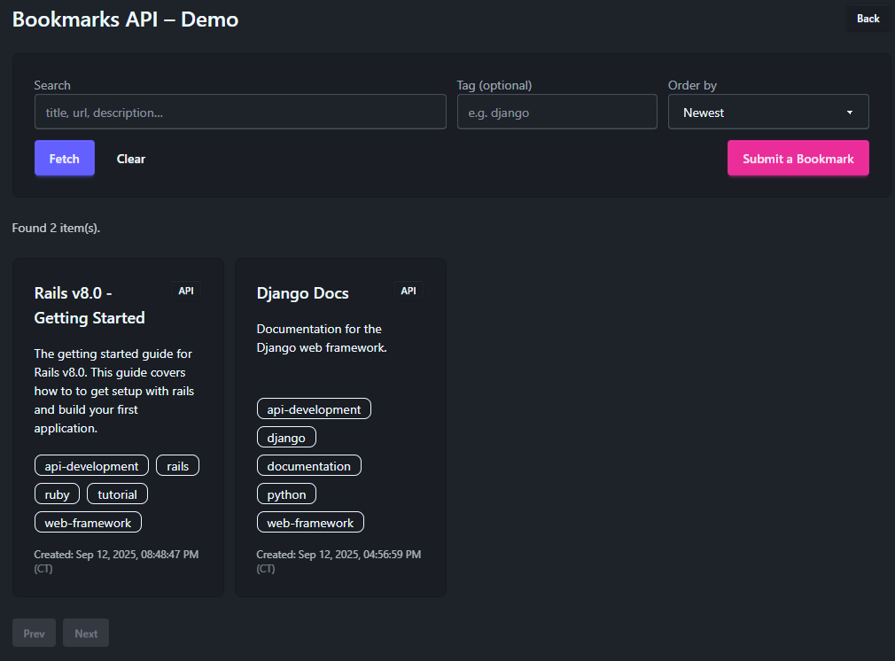Open the Rails v8.0 - Getting Started title
This screenshot has height=661, width=895.
pos(89,305)
